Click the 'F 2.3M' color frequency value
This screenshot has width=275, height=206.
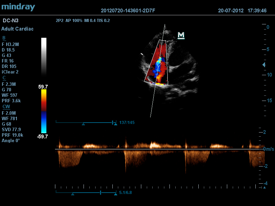(9, 84)
